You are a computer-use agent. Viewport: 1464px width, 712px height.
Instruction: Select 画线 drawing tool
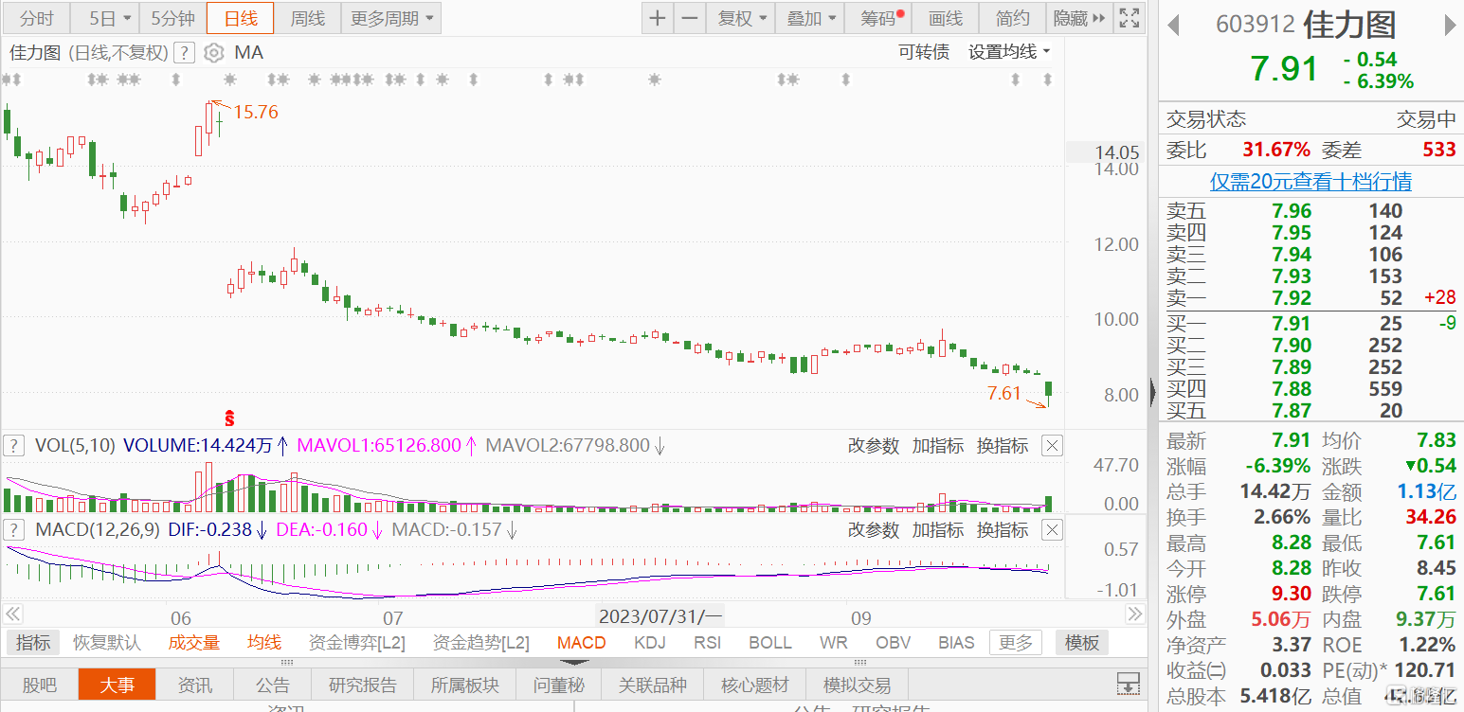[x=945, y=18]
